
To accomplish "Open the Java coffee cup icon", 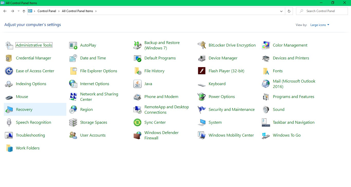I will point(137,84).
